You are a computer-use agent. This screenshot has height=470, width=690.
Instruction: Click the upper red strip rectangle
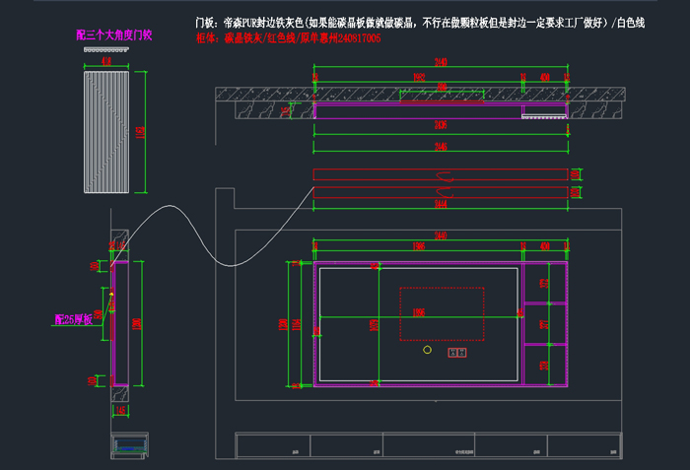click(x=441, y=174)
